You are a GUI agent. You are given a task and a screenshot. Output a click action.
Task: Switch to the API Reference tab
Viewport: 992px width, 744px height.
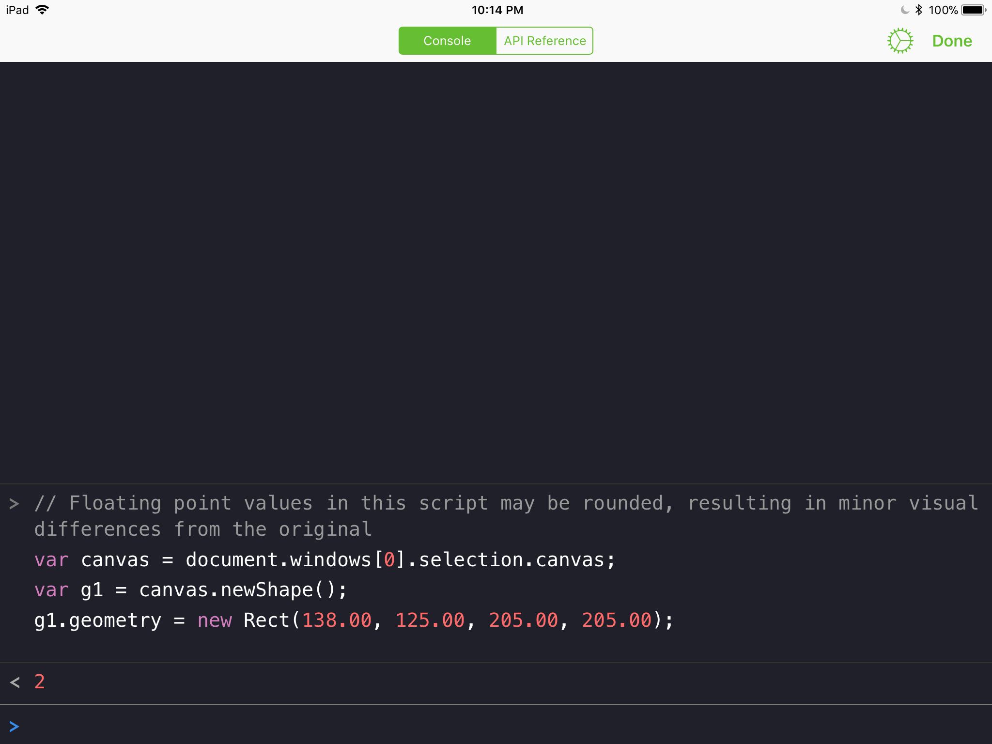point(544,41)
